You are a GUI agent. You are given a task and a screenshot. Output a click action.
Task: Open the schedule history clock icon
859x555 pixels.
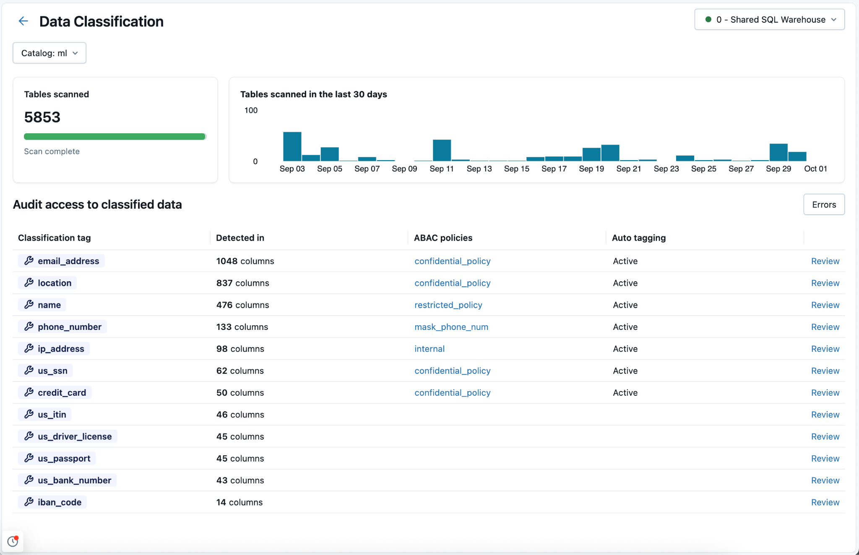pos(13,541)
